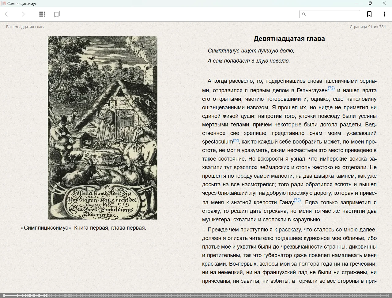Go back using the left arrow

coord(8,14)
